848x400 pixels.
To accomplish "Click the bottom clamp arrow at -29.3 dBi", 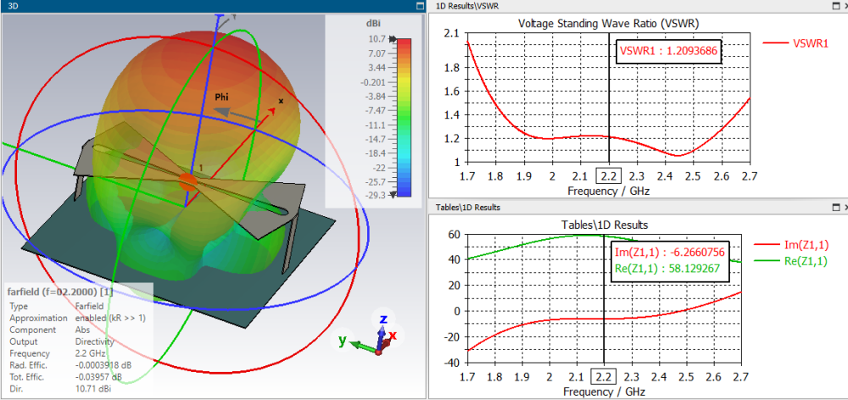I will [x=393, y=195].
